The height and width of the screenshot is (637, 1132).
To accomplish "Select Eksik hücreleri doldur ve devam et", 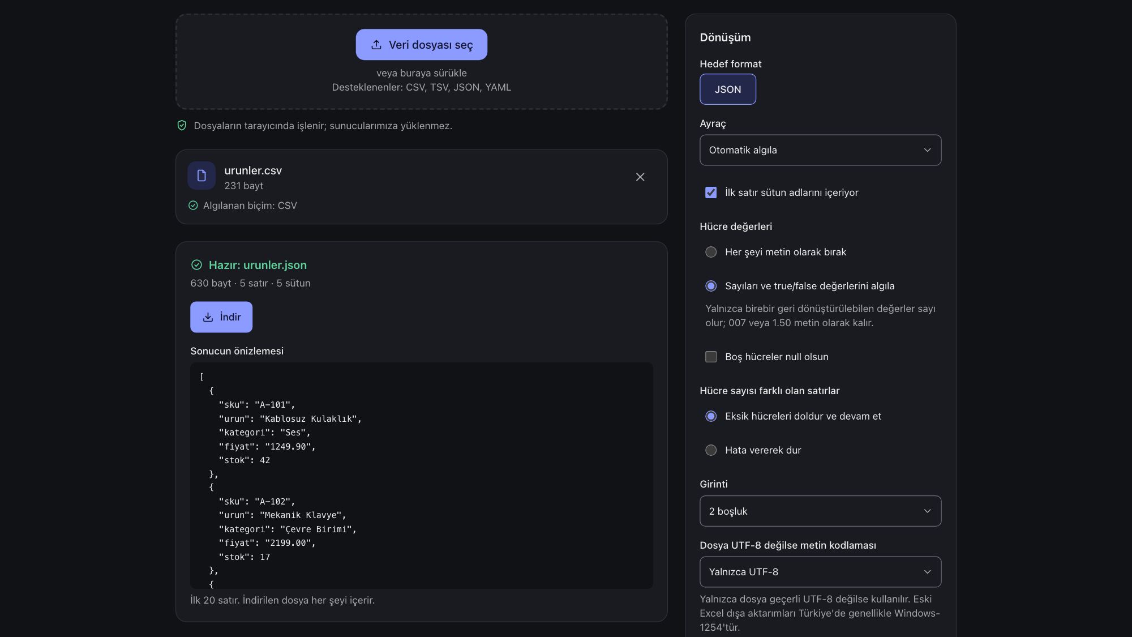I will pyautogui.click(x=711, y=416).
